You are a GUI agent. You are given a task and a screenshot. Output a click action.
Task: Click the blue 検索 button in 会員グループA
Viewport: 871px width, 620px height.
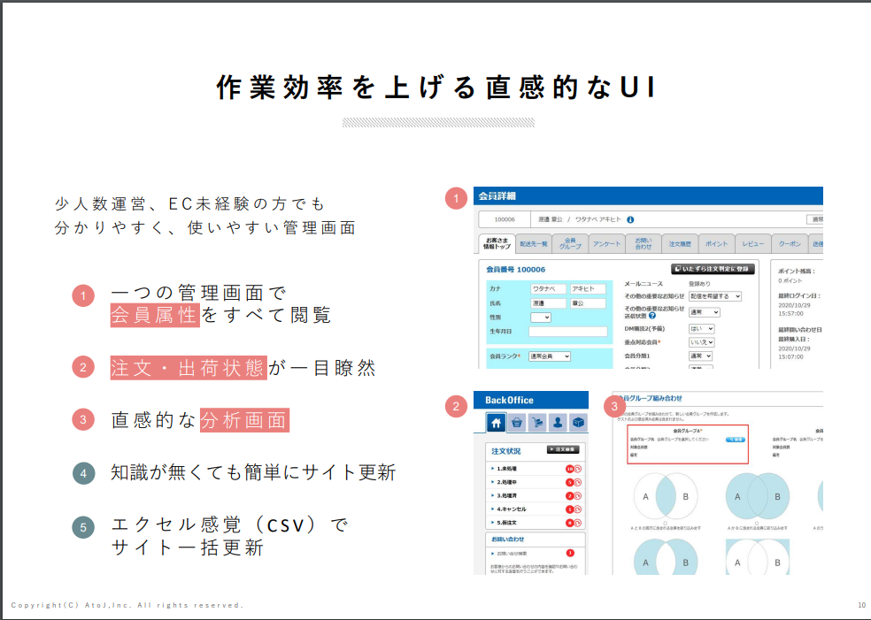[735, 440]
